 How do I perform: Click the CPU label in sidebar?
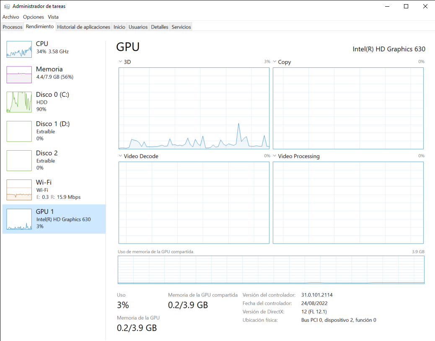click(x=42, y=44)
